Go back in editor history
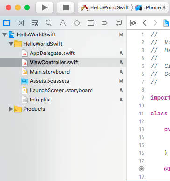Image resolution: width=170 pixels, height=181 pixels. [145, 23]
